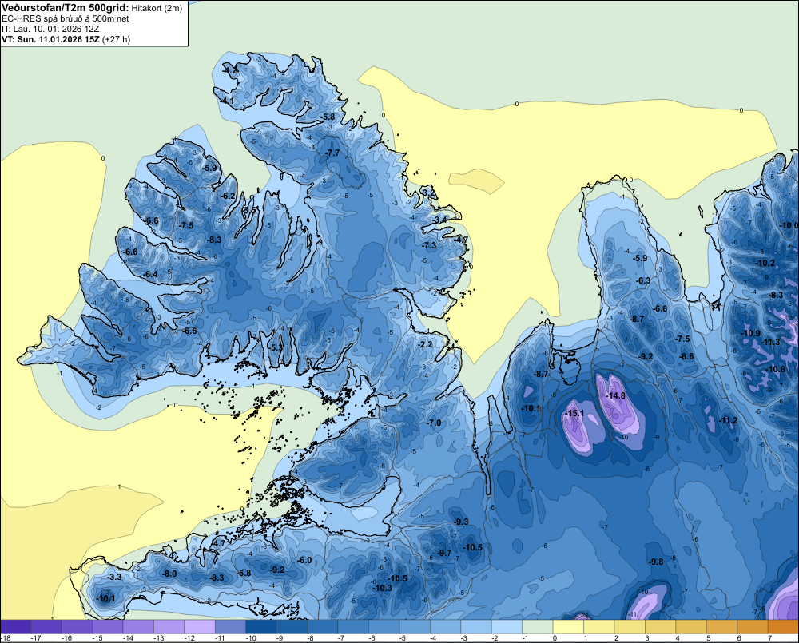Click the -10.2 temperature value on the map
Viewport: 799px width, 643px height.
click(x=765, y=263)
